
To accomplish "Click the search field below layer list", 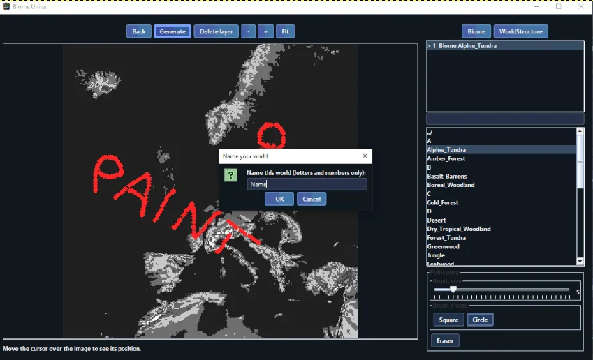I will pyautogui.click(x=505, y=119).
